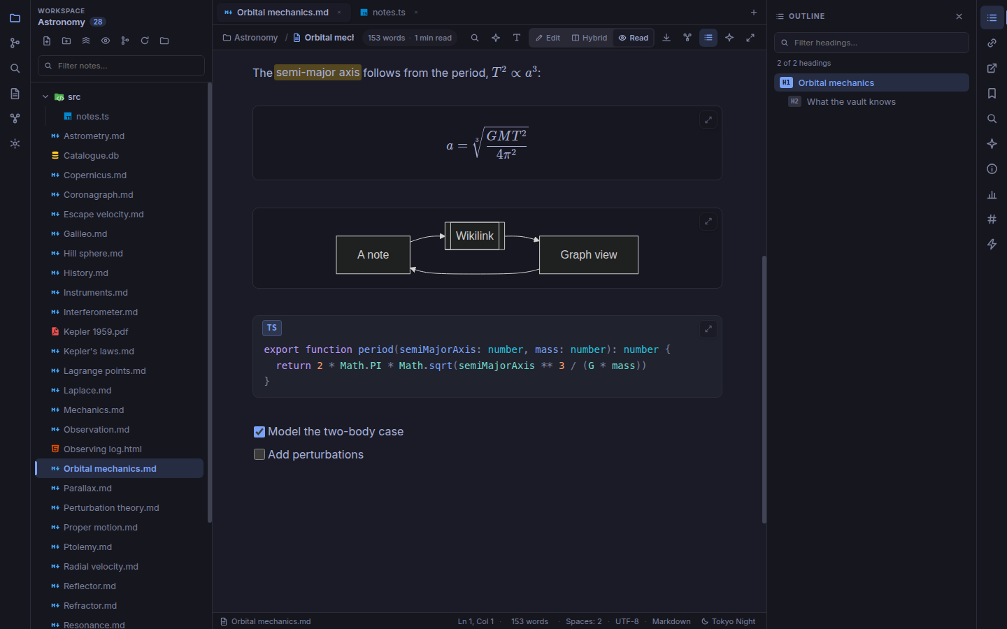
Task: Close the Outline panel
Action: tap(959, 16)
